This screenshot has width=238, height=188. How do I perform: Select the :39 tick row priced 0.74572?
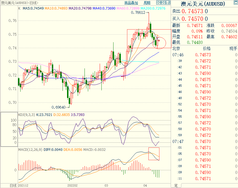coord(204,61)
